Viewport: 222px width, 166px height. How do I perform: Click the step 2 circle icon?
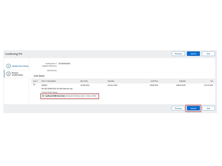[x=8, y=74]
